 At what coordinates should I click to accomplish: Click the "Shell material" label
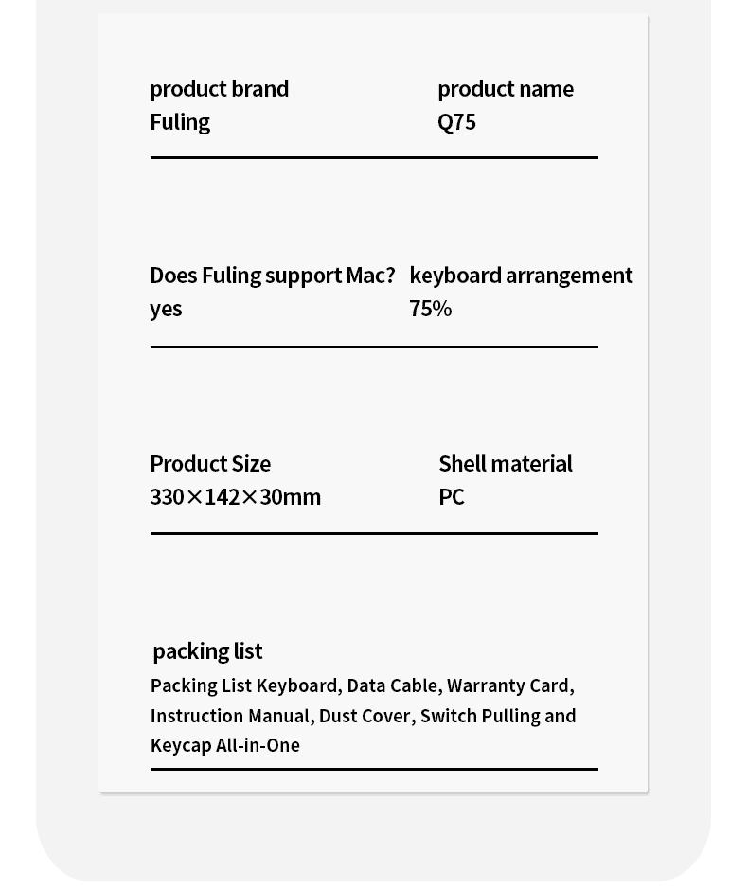pyautogui.click(x=505, y=464)
